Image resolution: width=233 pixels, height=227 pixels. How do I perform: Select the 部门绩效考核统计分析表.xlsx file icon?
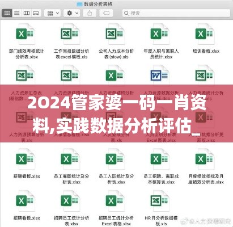(x=25, y=34)
